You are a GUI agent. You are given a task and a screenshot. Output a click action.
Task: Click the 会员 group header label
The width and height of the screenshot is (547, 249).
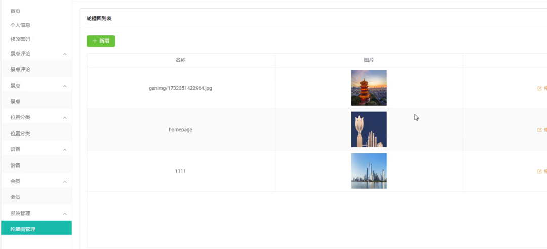point(15,181)
